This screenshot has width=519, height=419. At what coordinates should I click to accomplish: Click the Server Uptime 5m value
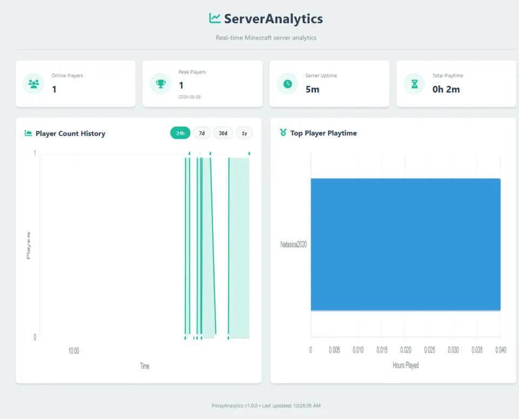[312, 89]
